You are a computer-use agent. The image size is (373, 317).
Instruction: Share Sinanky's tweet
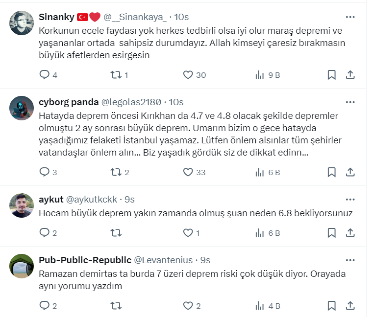pyautogui.click(x=350, y=75)
